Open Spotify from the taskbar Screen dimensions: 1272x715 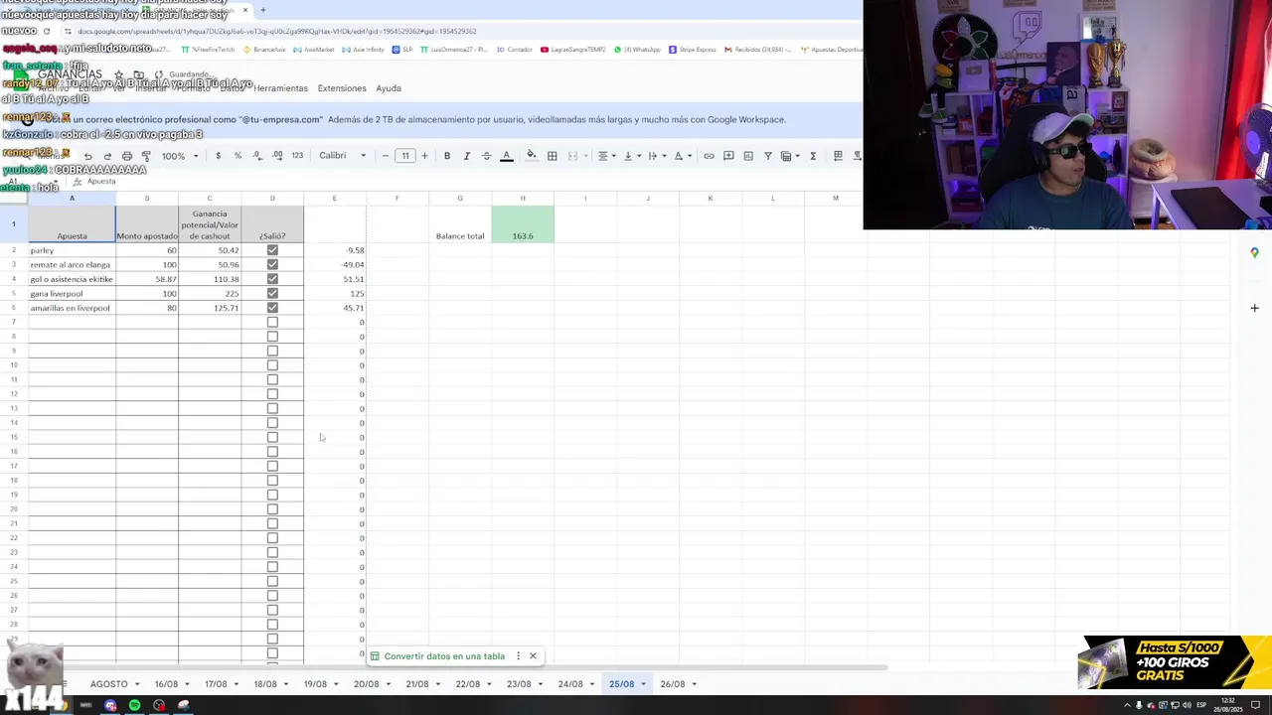[134, 705]
